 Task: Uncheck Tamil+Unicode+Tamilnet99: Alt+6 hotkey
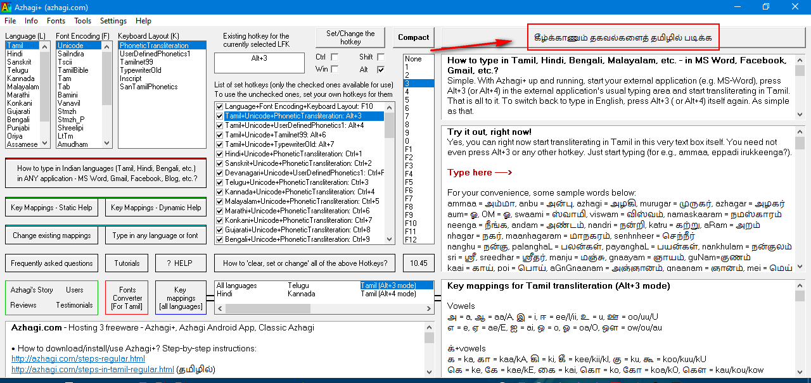[219, 135]
